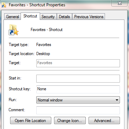Open the Run combo box showing Normal window
Viewport: 129px width, 129px height.
pyautogui.click(x=78, y=100)
